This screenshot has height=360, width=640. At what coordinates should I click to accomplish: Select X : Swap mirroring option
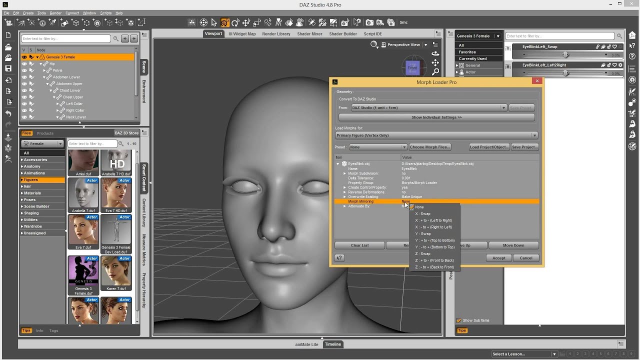click(x=422, y=213)
